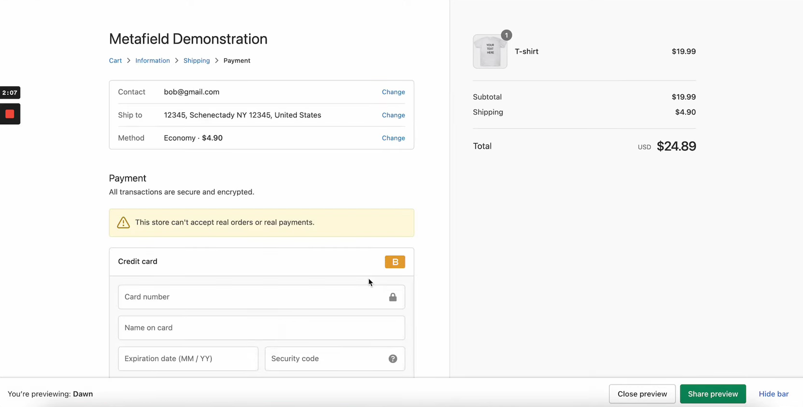Click the 'You're previewing: Dawn' text
The height and width of the screenshot is (407, 803).
click(x=50, y=394)
